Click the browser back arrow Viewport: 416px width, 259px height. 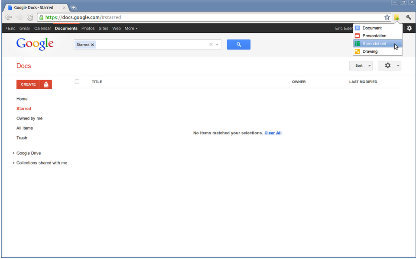pyautogui.click(x=9, y=17)
